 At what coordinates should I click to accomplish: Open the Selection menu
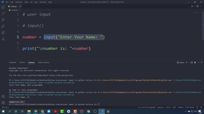[19, 2]
